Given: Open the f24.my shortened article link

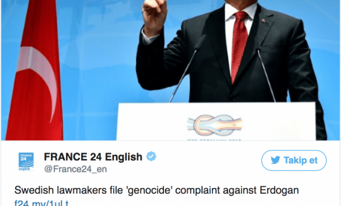Looking at the screenshot, I should pos(42,203).
